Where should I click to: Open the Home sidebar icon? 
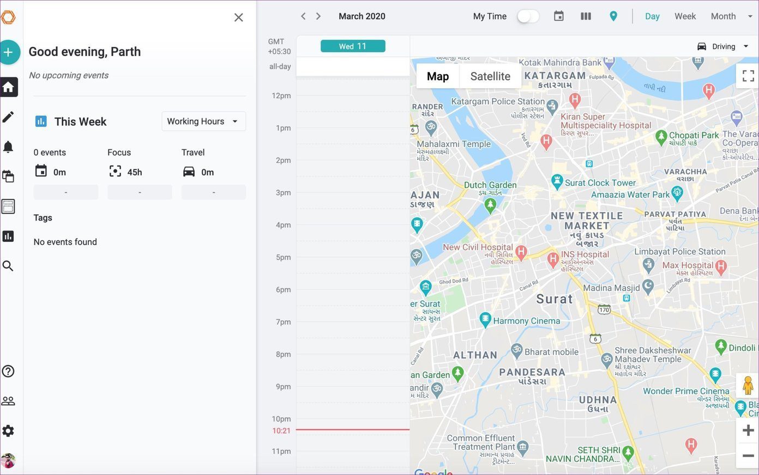[x=8, y=87]
